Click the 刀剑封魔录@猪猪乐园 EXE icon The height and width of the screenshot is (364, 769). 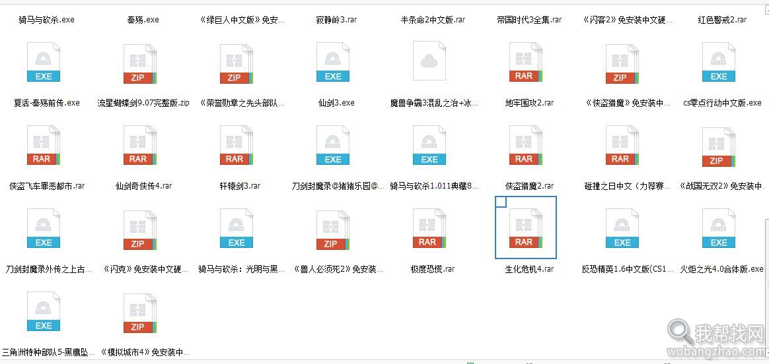pyautogui.click(x=332, y=145)
